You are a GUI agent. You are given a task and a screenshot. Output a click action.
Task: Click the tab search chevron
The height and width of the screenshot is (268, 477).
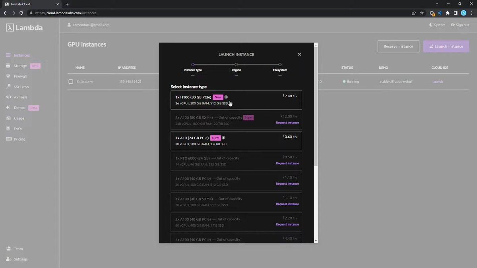click(x=437, y=4)
